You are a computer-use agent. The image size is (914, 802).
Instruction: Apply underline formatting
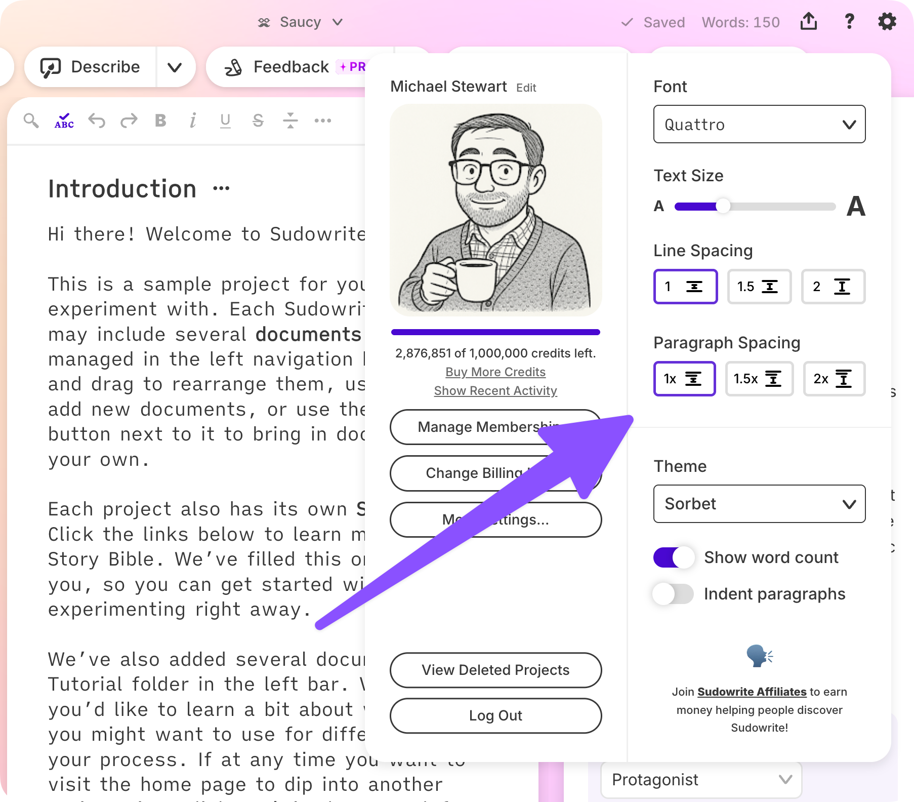[225, 121]
